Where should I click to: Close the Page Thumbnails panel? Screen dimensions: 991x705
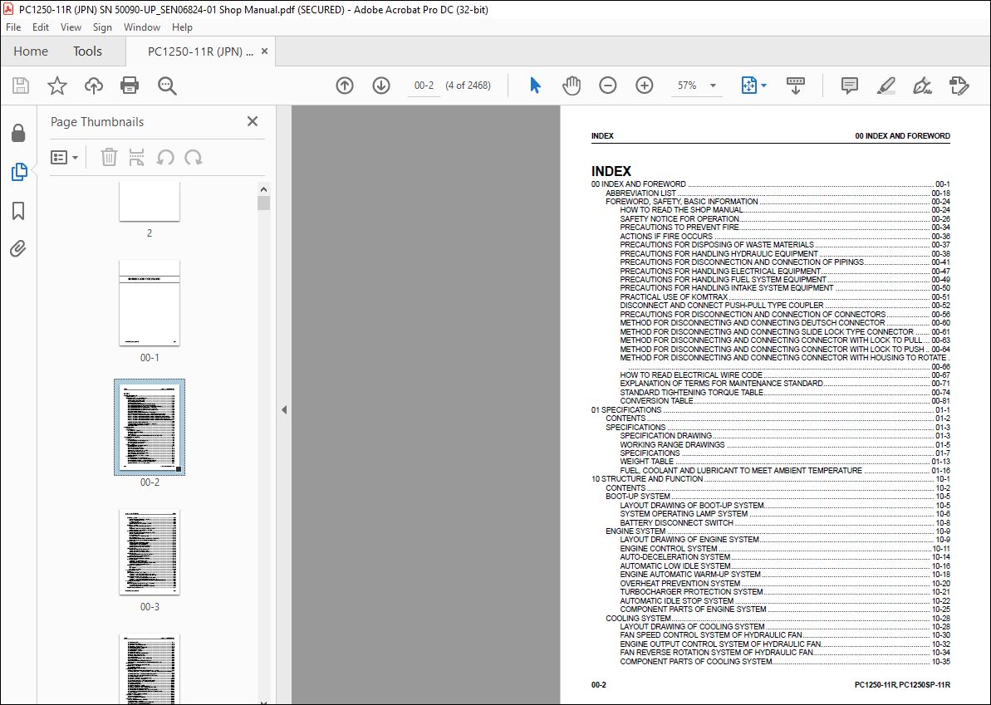tap(253, 121)
